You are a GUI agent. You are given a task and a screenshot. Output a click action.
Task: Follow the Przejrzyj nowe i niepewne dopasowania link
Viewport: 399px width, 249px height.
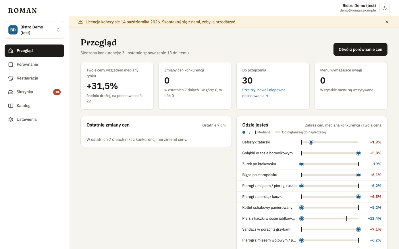(x=264, y=93)
